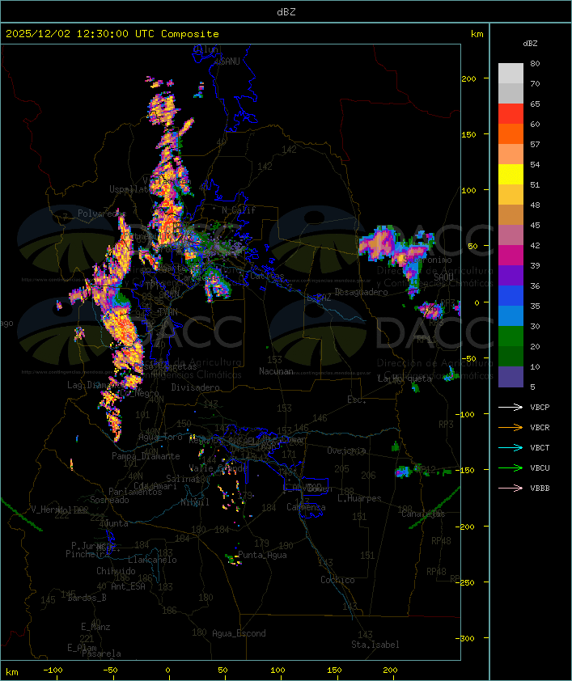Click the white VBCP arrow icon
The width and height of the screenshot is (572, 681).
(x=511, y=407)
